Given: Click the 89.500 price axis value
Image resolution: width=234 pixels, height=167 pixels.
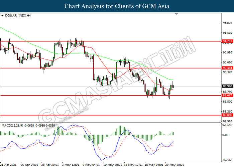Looking at the screenshot, I should 228,102.
